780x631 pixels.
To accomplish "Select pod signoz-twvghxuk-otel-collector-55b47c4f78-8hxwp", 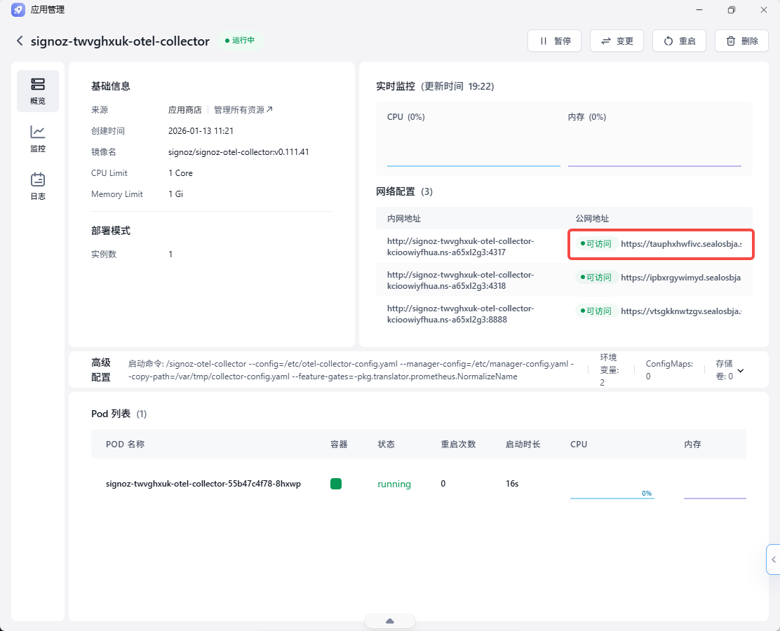I will 203,484.
